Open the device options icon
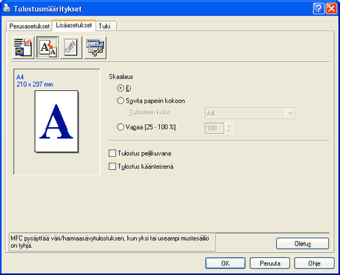The image size is (340, 275). [x=95, y=48]
